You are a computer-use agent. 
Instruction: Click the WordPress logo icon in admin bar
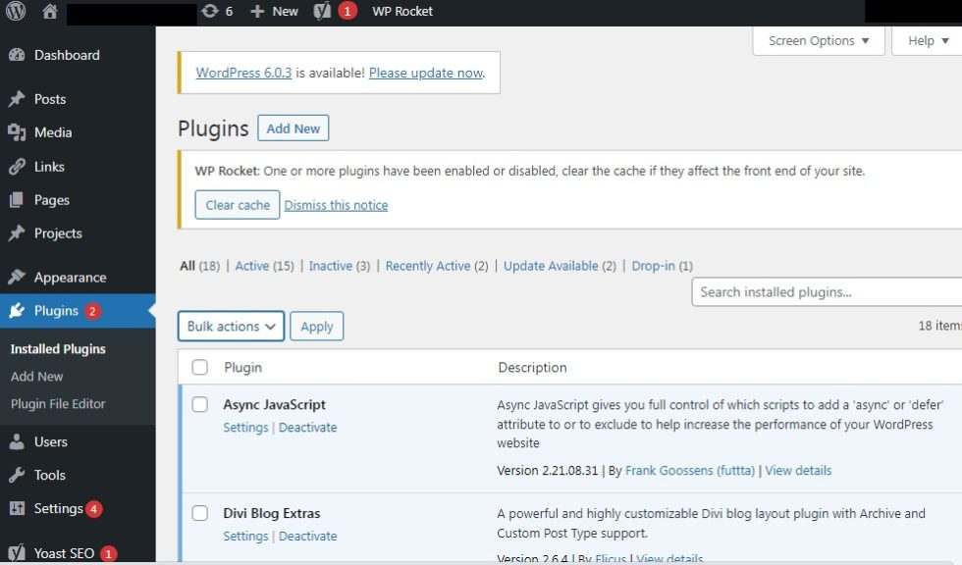point(16,12)
